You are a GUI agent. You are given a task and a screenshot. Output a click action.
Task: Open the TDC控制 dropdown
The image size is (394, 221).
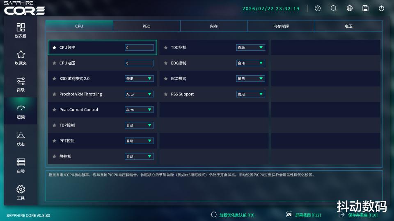pos(251,47)
